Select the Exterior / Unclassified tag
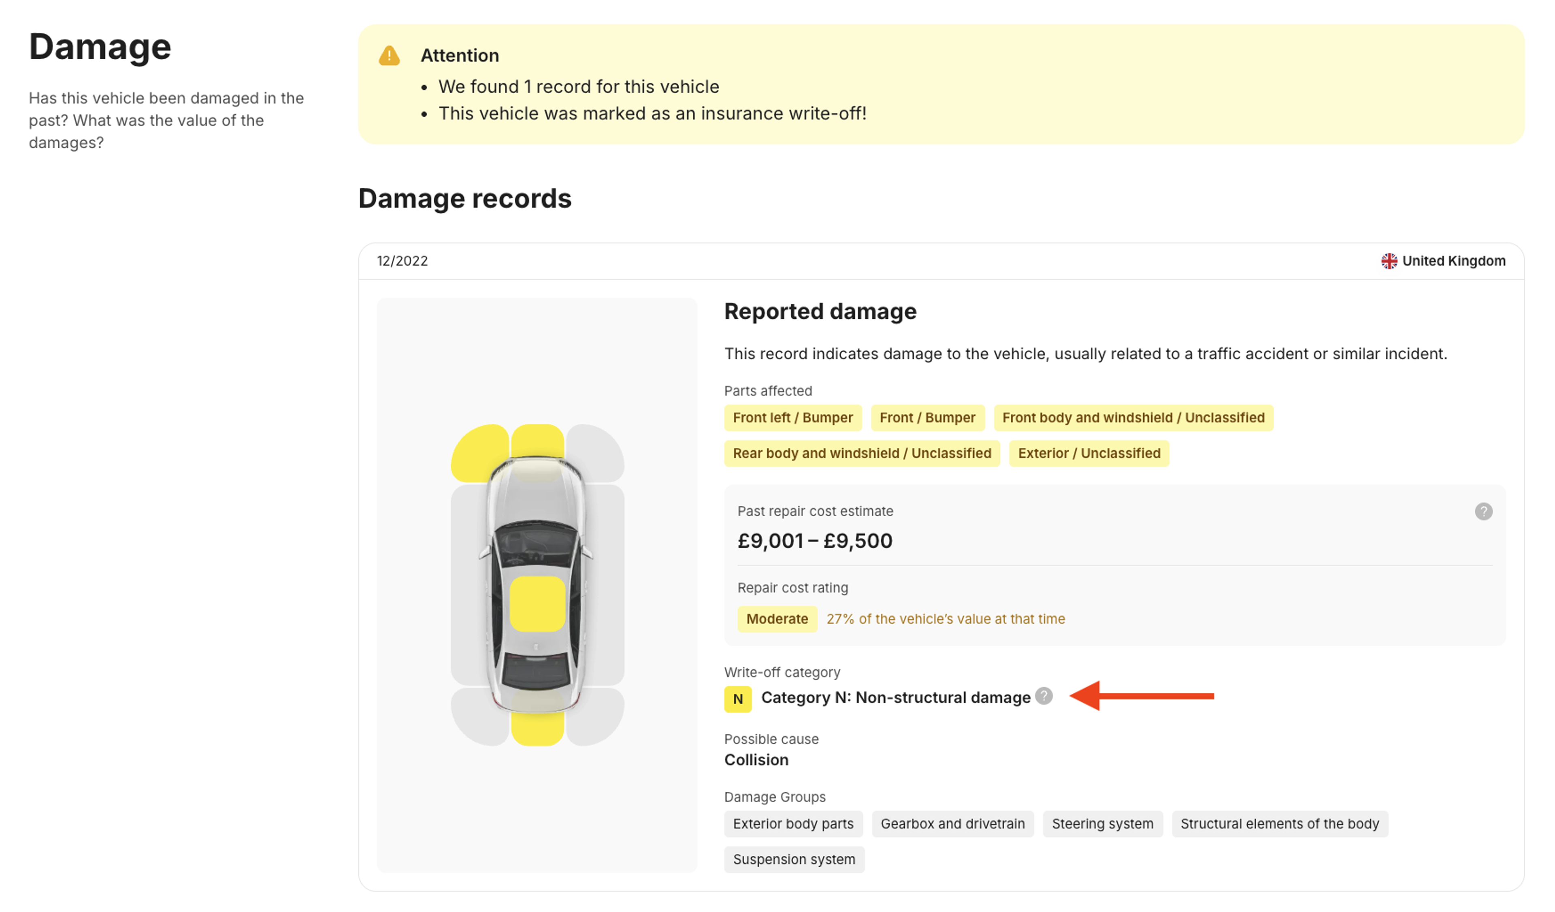This screenshot has height=912, width=1555. pos(1088,454)
